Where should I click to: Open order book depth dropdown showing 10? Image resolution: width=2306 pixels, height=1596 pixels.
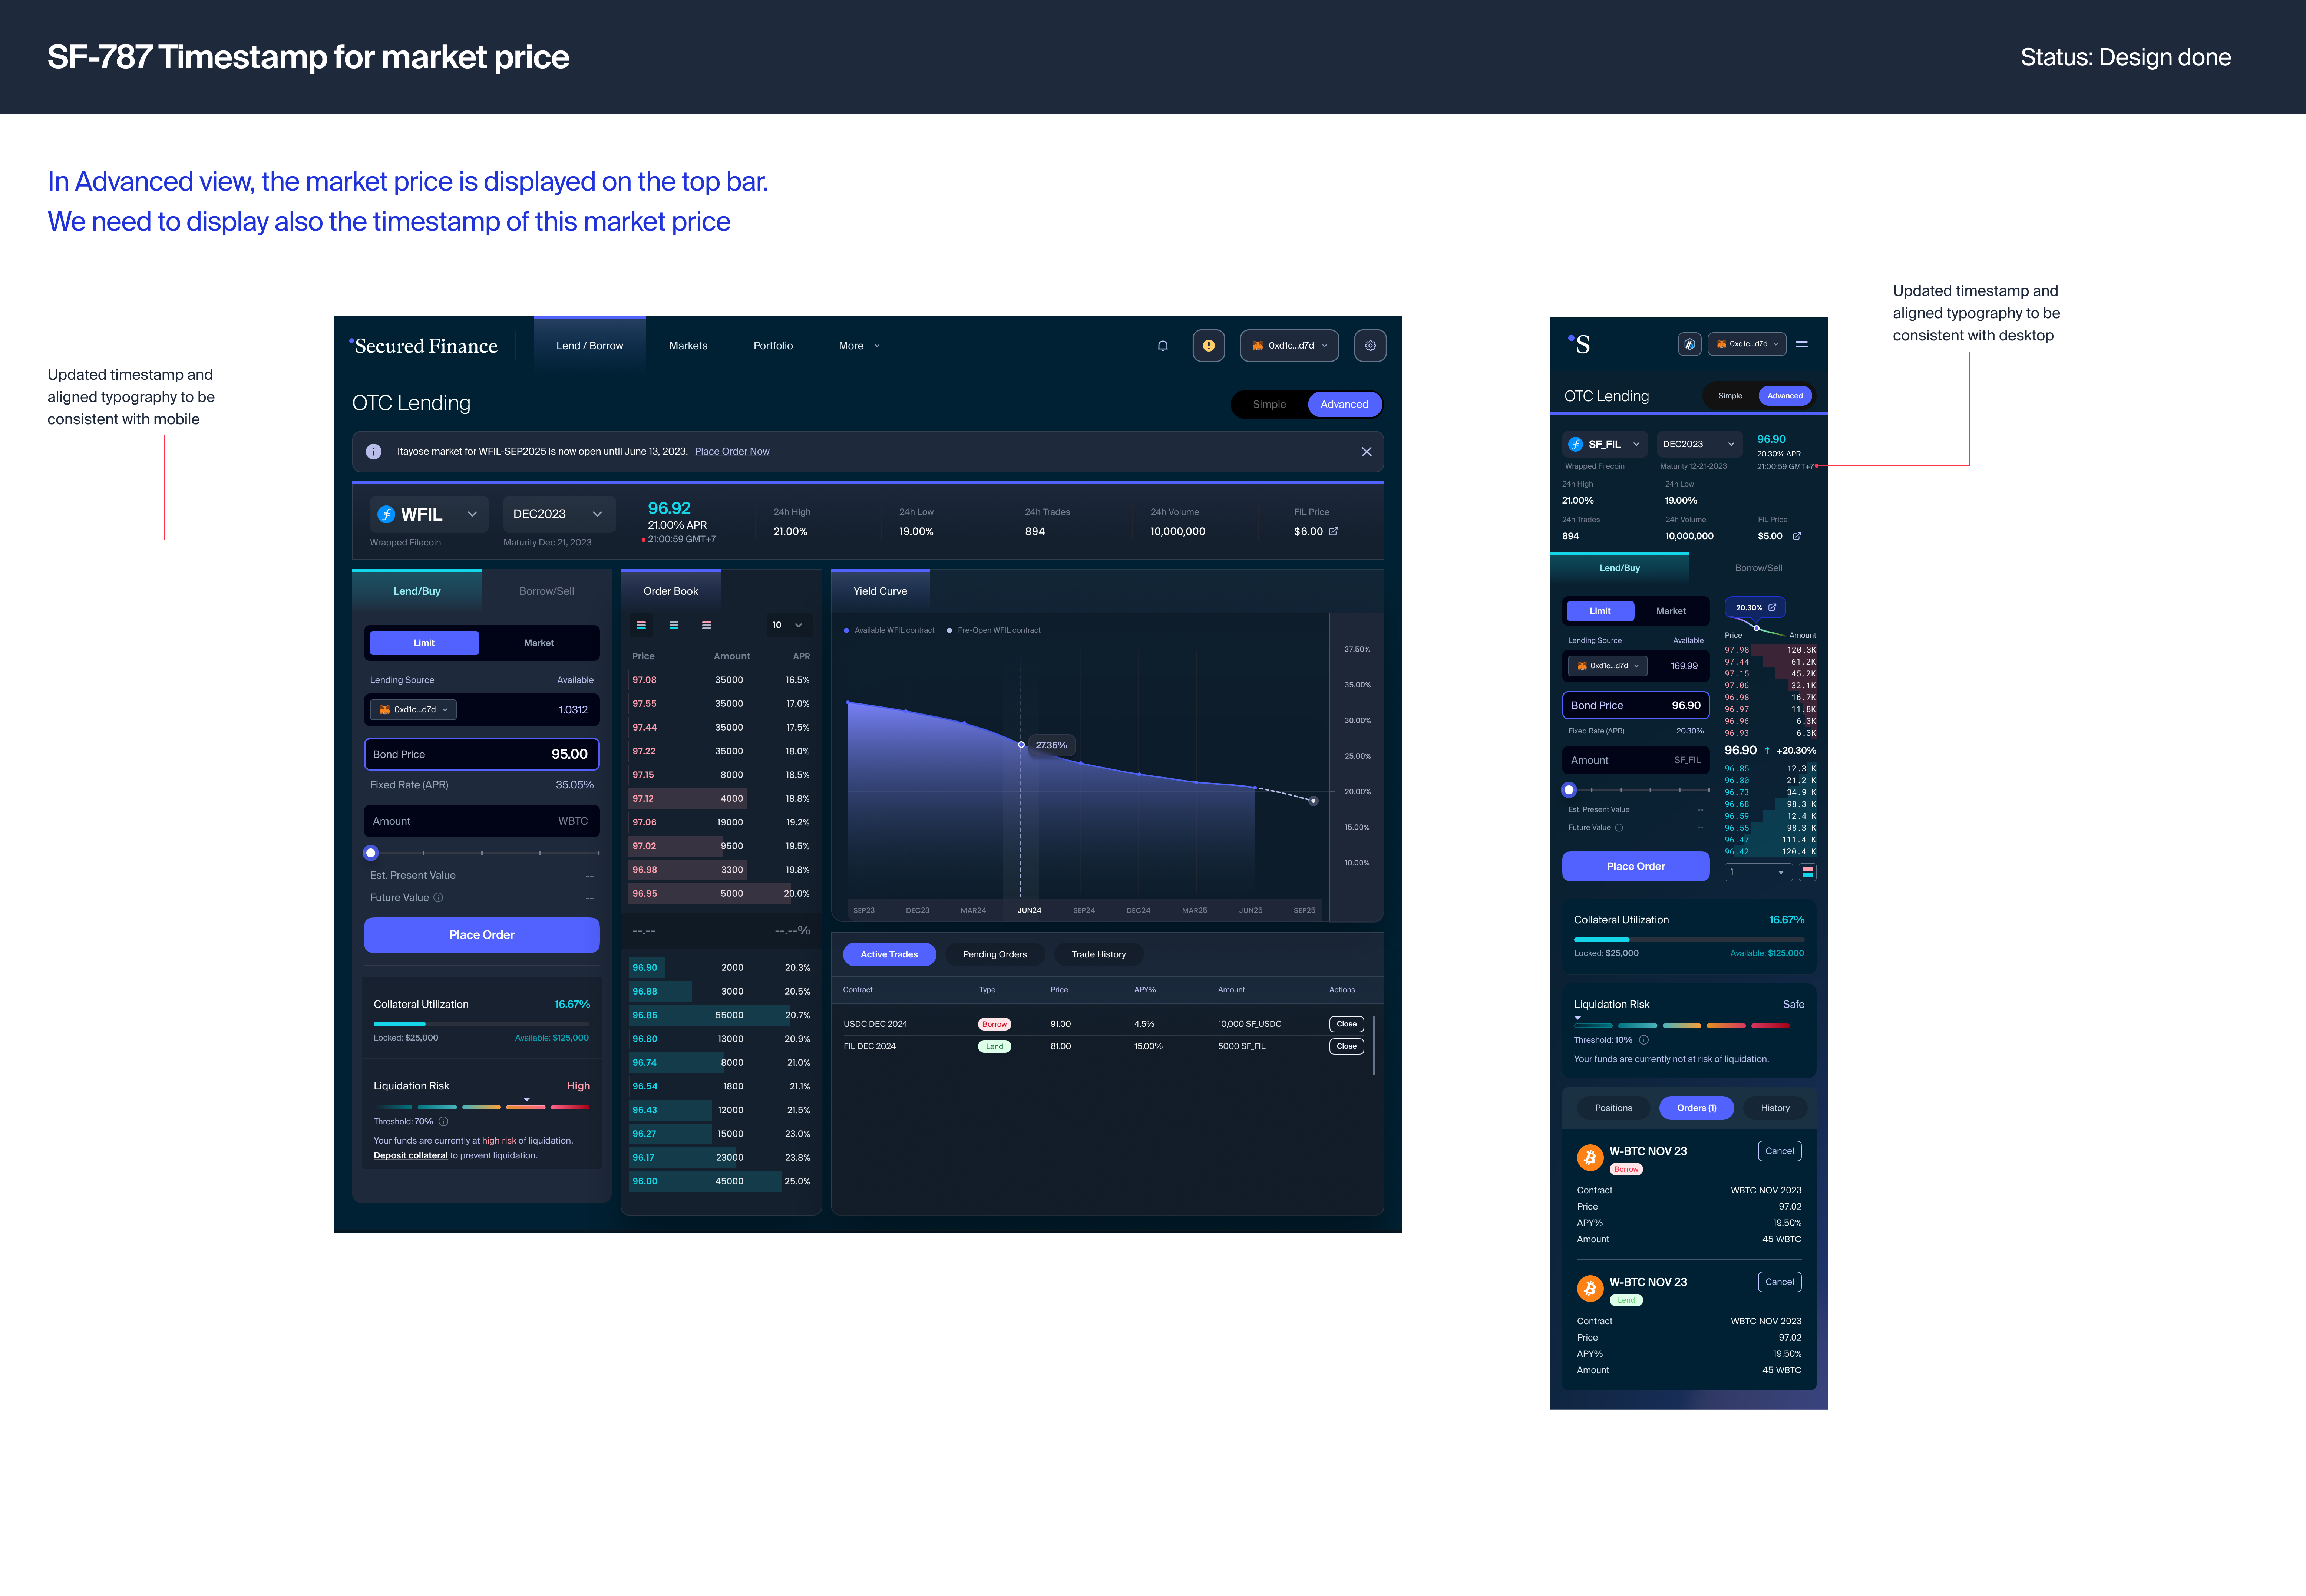[788, 625]
